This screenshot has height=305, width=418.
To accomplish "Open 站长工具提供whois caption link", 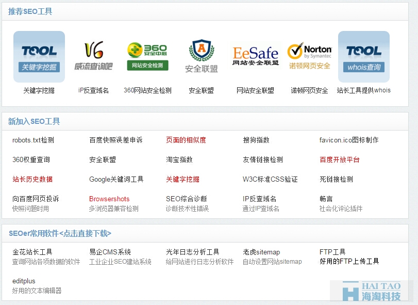I will click(363, 90).
